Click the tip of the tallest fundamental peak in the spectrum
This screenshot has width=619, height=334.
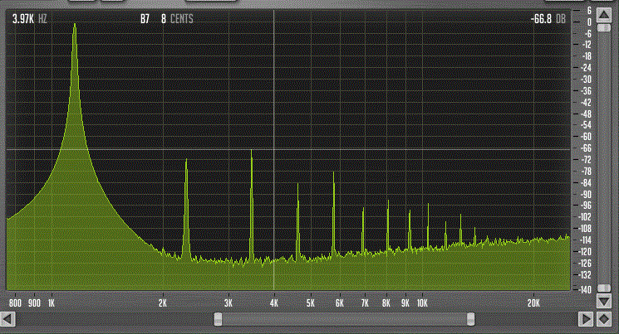click(75, 25)
